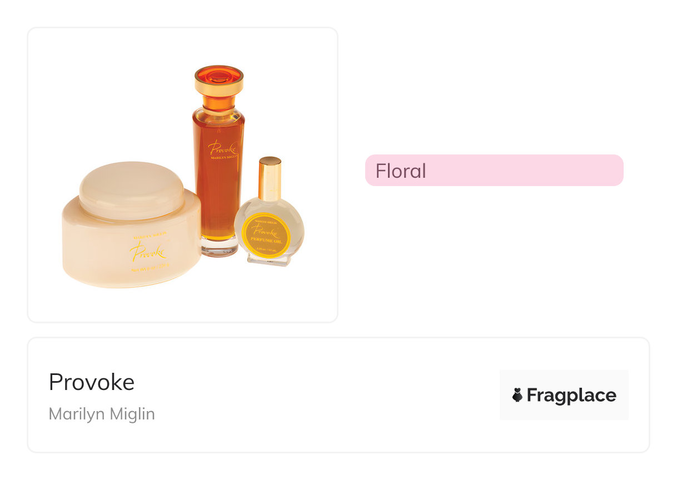Open the Marilyn Miglin brand name below title
677x480 pixels.
[x=102, y=414]
